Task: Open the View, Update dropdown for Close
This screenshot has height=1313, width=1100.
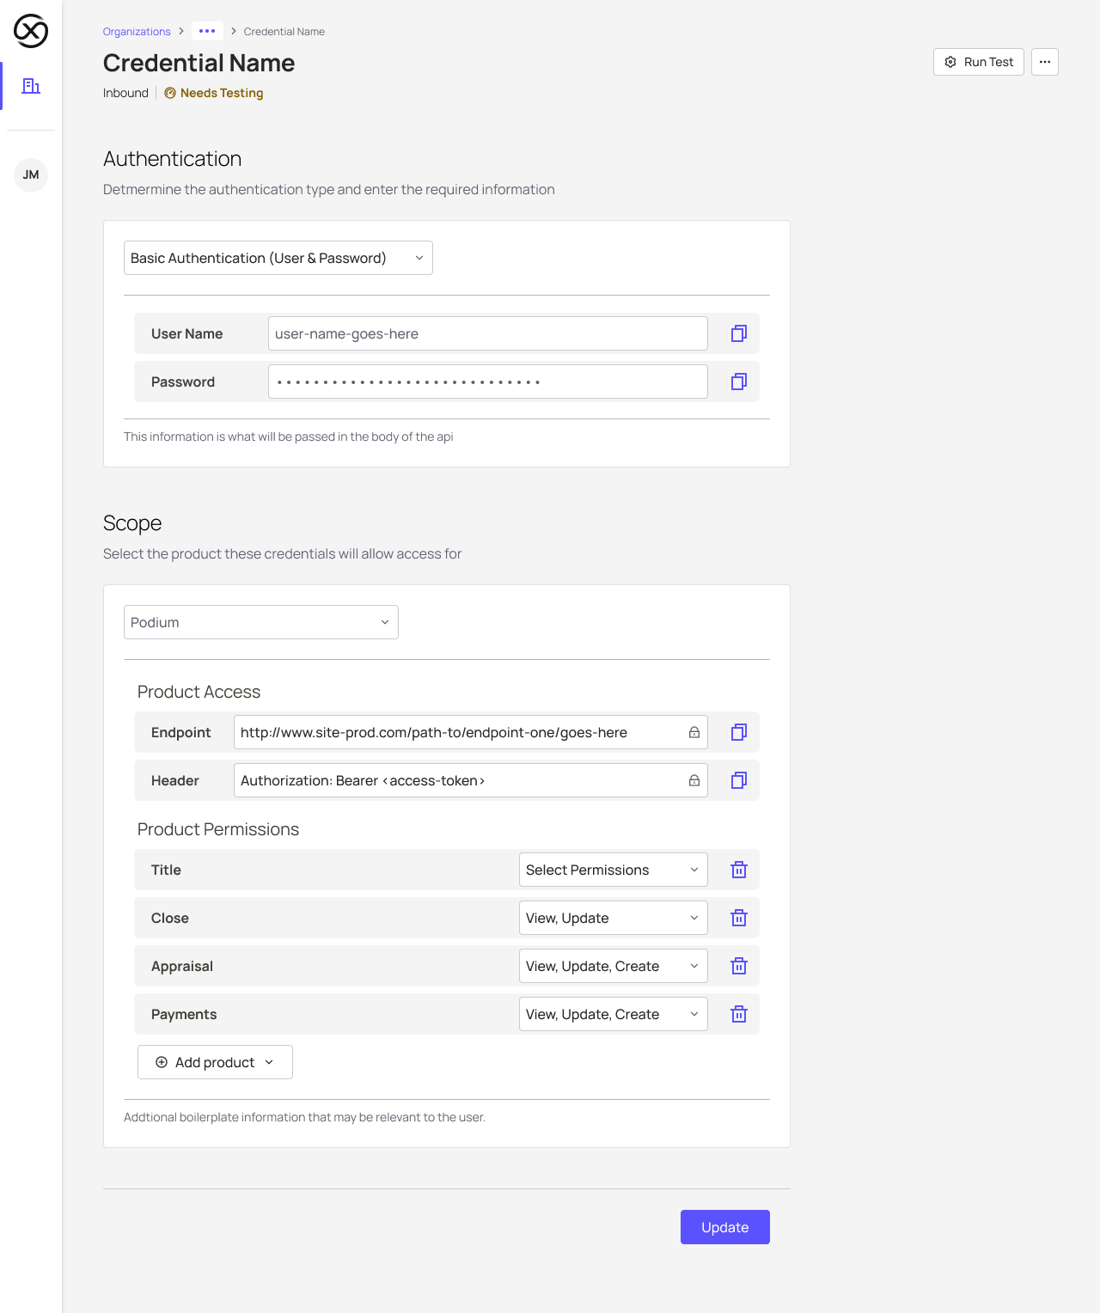Action: coord(614,918)
